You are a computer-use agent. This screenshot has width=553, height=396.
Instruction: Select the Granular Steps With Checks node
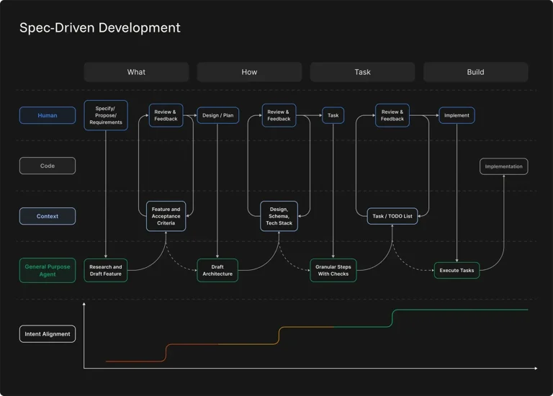pos(333,271)
